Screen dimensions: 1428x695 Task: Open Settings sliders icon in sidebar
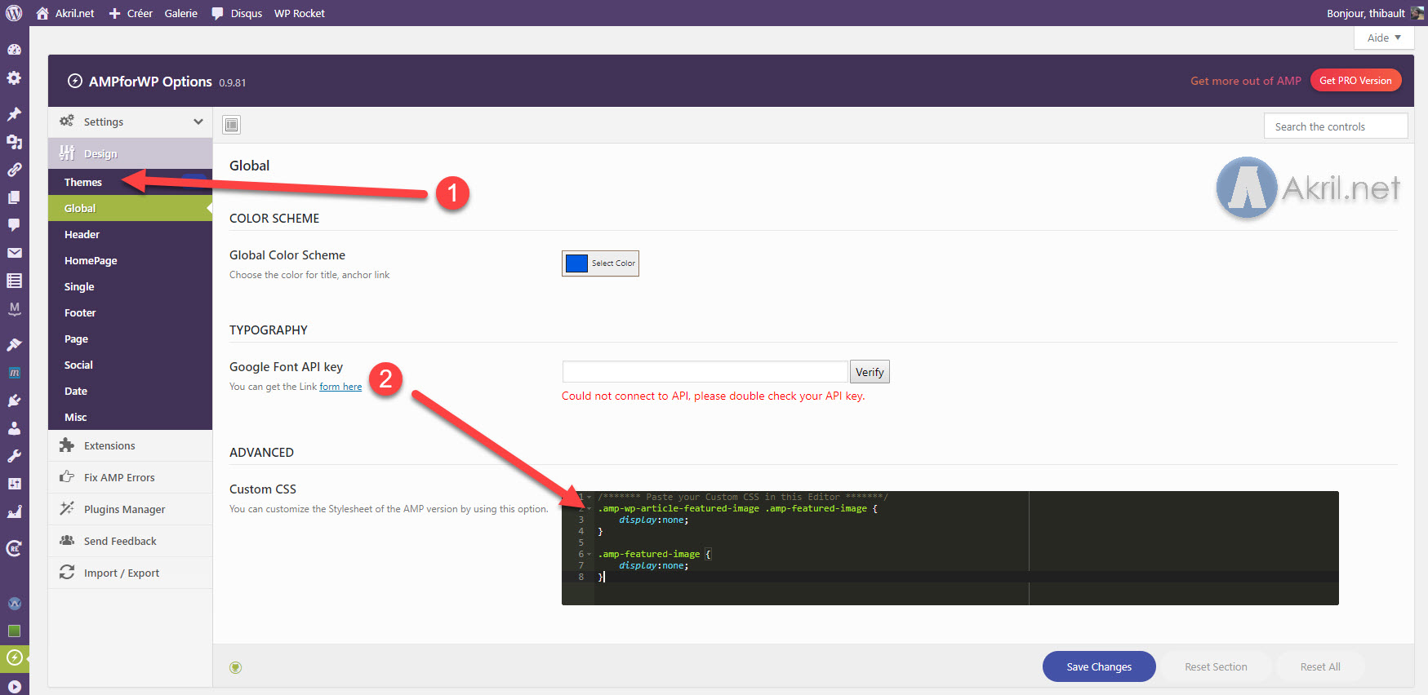click(14, 484)
